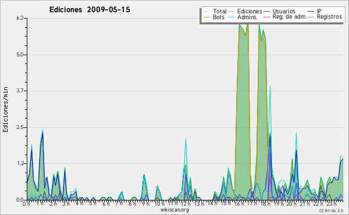Click the wikiscan.org label below the chart
349x215 pixels.
[x=174, y=210]
